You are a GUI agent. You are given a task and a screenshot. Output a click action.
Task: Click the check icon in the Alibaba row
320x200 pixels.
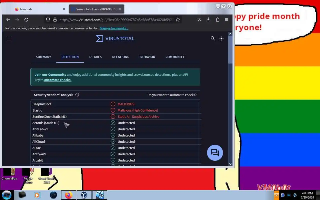click(x=113, y=135)
